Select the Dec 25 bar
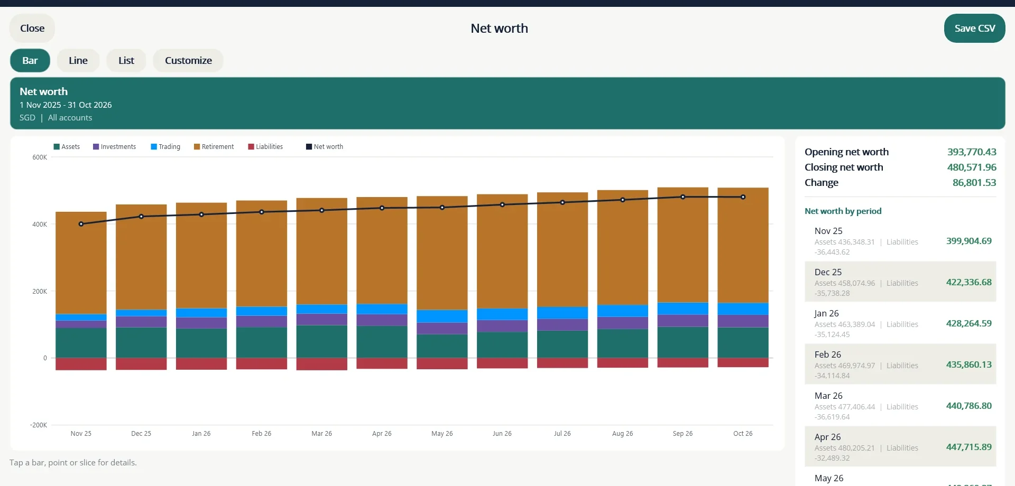 [141, 287]
